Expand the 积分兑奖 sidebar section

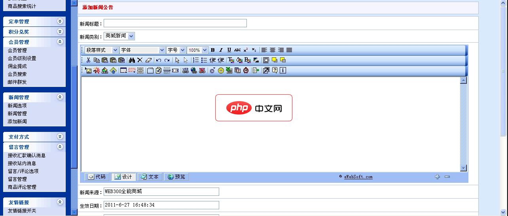coord(60,32)
